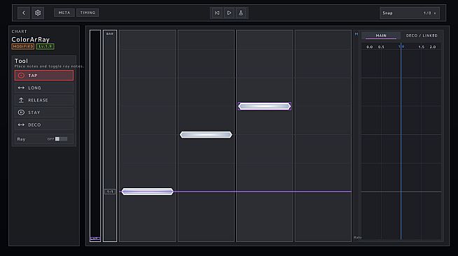Skip to start of chart

(x=217, y=13)
